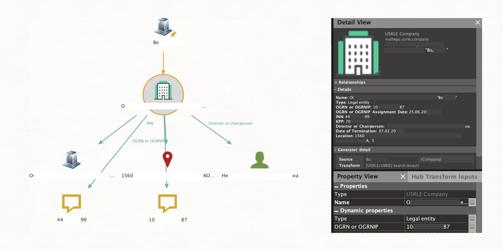Click the '[USRLE/USRIE] Search (exact)' transform value

(392, 165)
